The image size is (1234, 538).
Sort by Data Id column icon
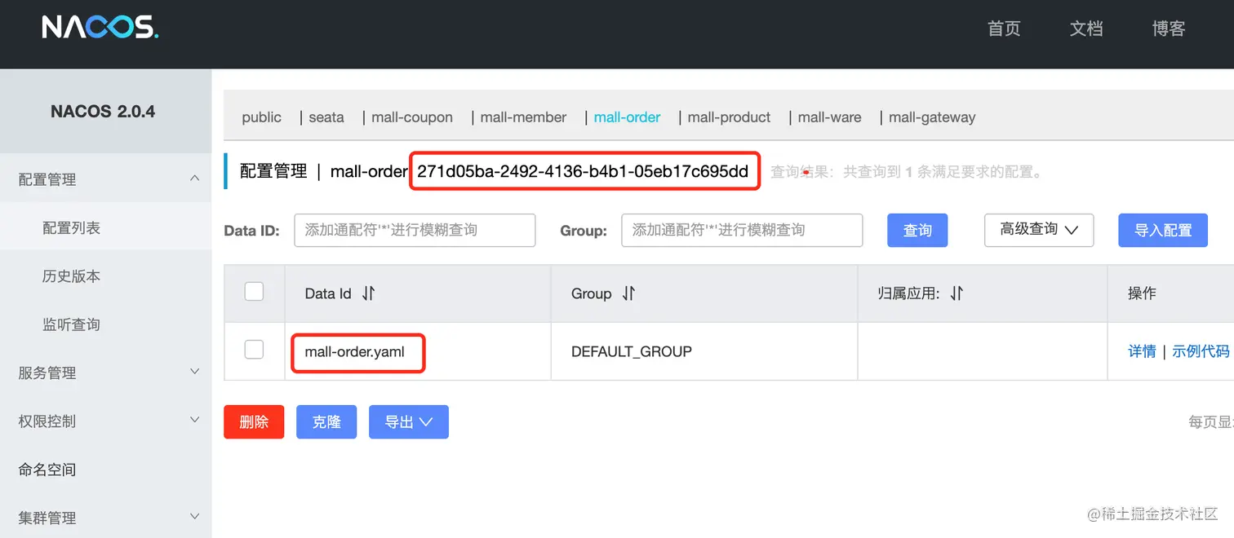(x=369, y=293)
